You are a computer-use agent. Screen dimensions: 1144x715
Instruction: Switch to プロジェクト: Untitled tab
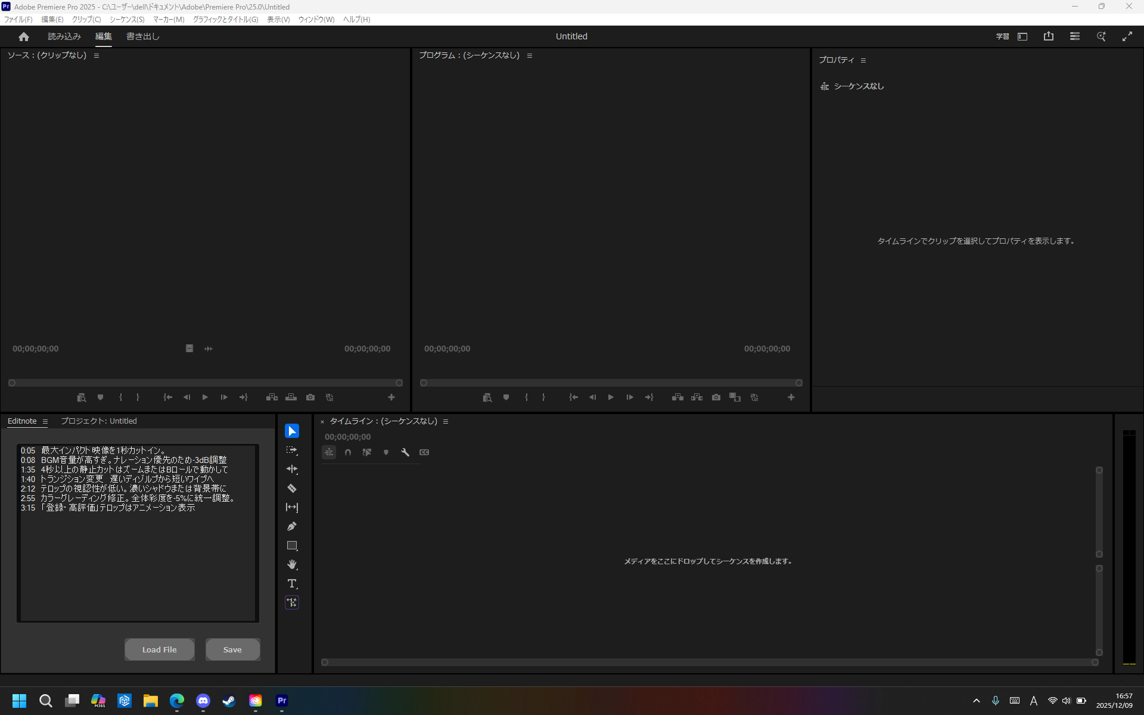coord(99,421)
